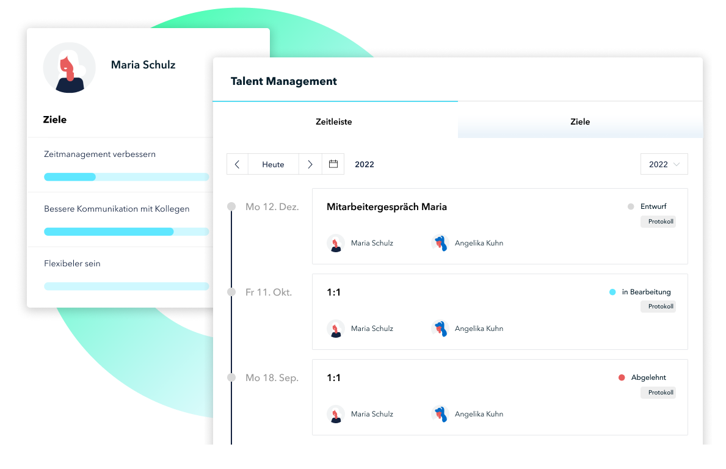
Task: Click the Zeitmanagement verbessern progress bar
Action: (x=126, y=177)
